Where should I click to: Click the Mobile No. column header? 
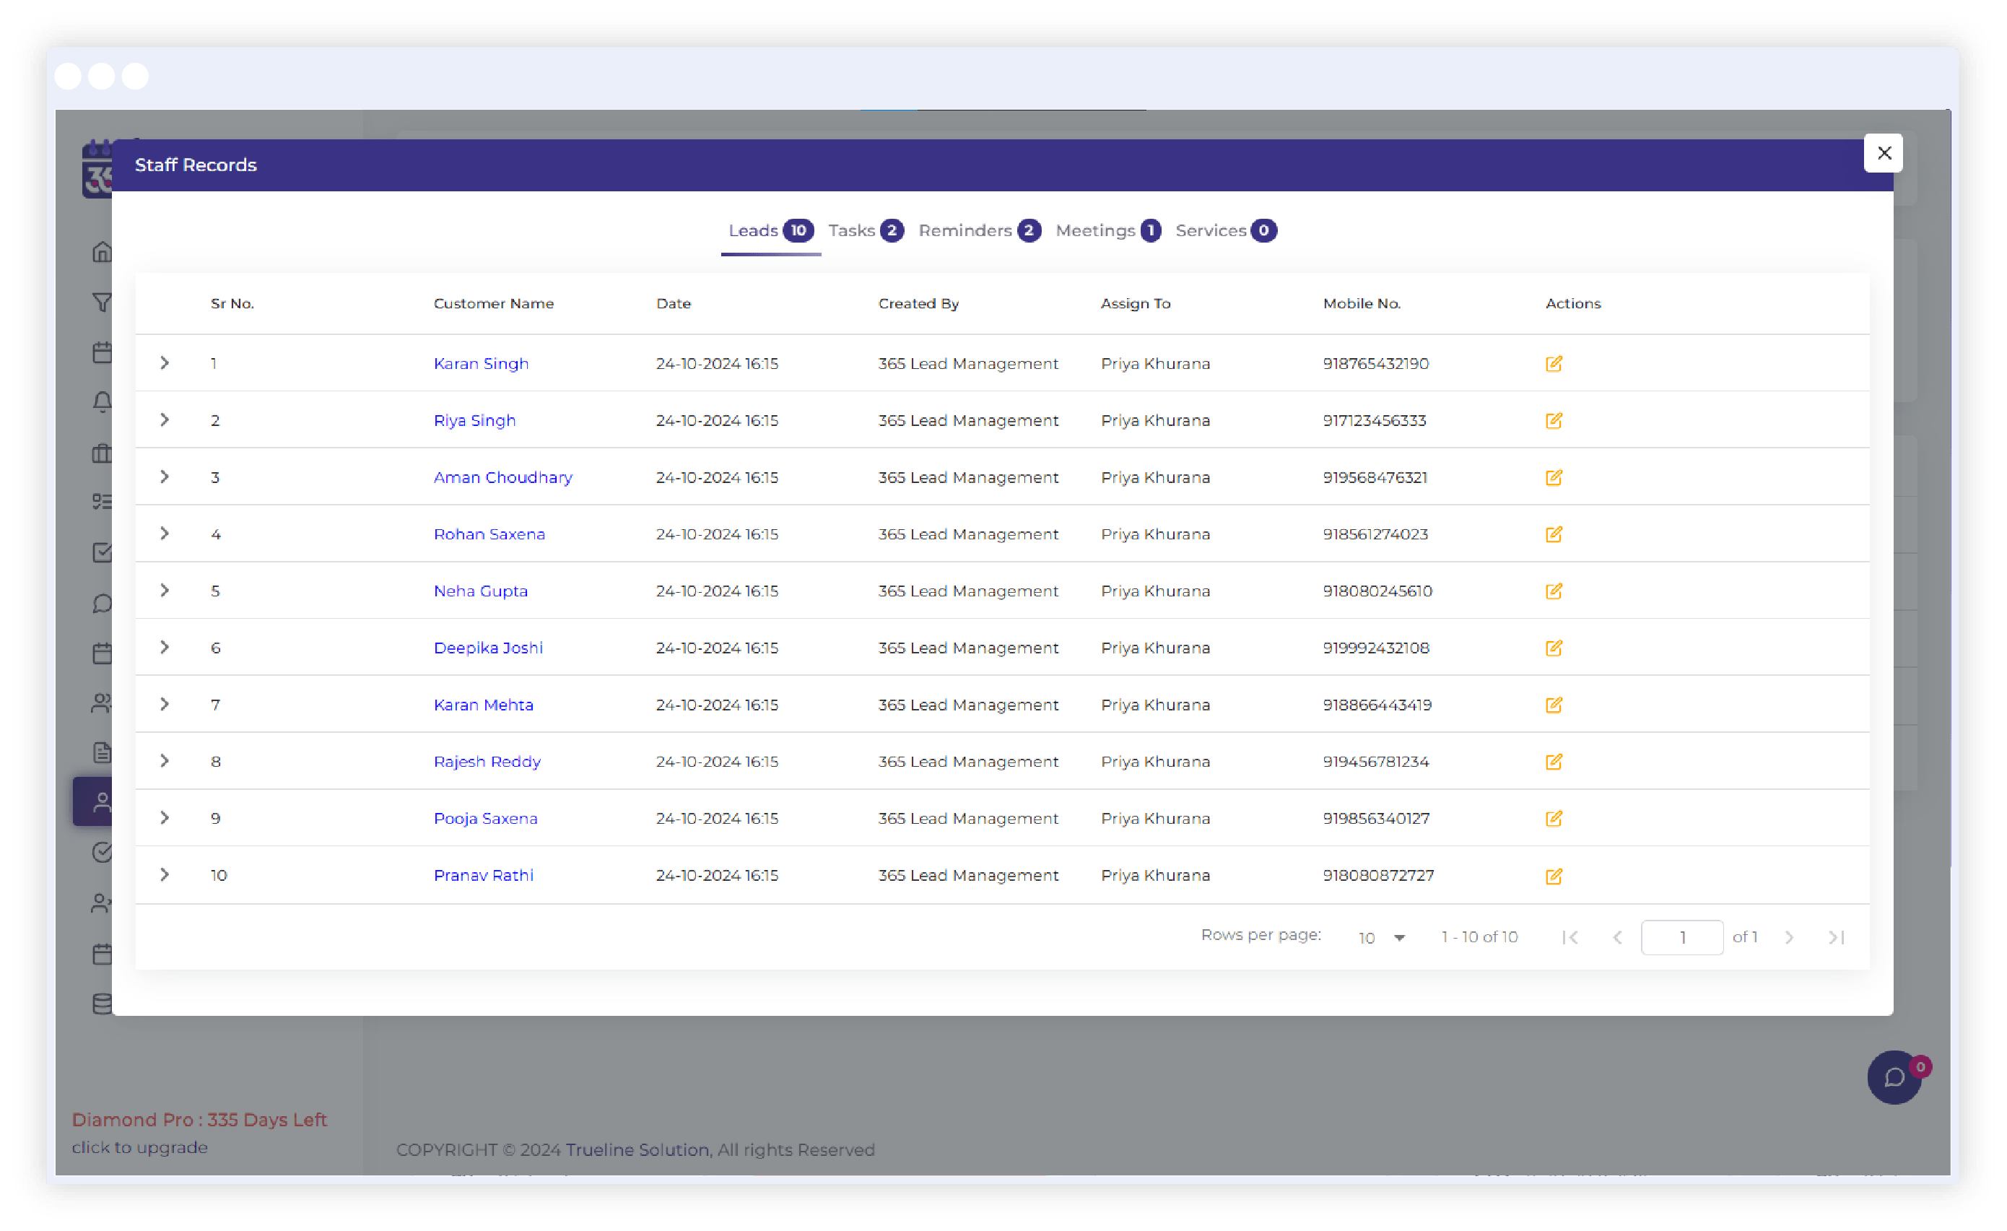pos(1361,303)
